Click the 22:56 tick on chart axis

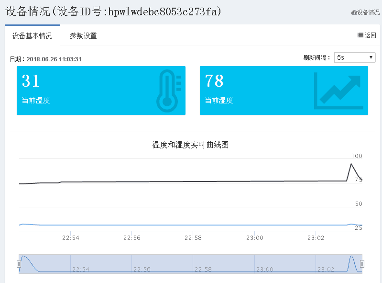pyautogui.click(x=132, y=238)
